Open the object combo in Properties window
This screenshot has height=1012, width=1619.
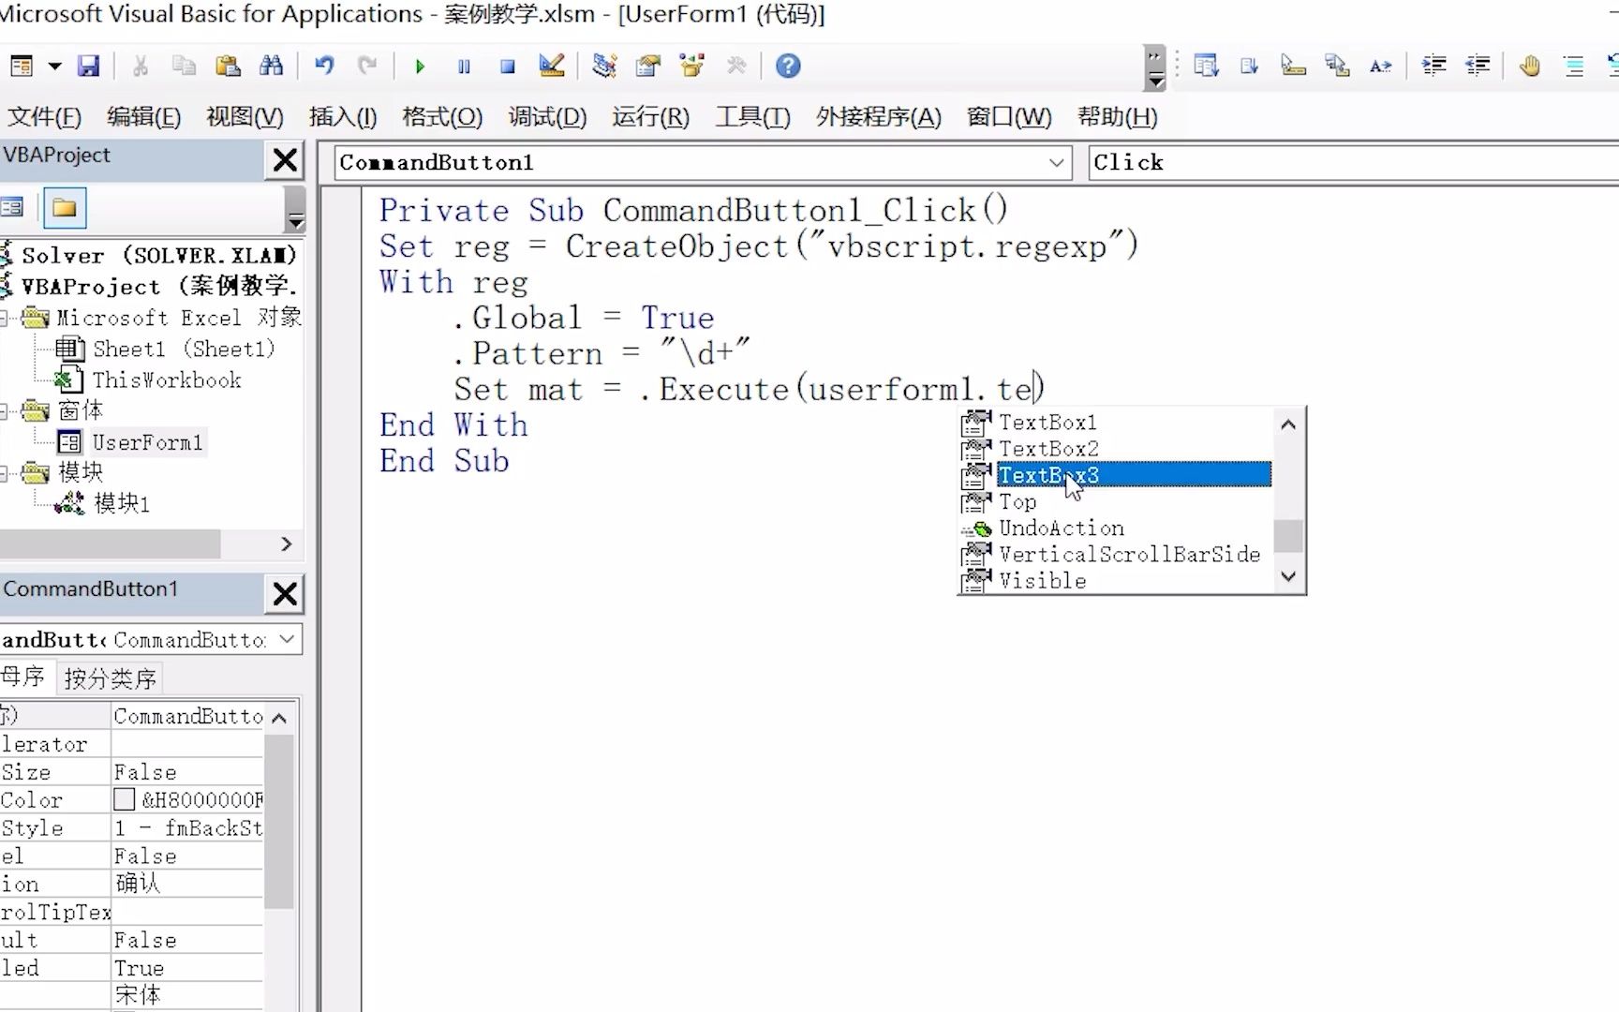coord(150,640)
